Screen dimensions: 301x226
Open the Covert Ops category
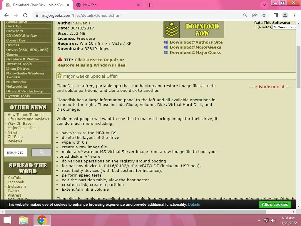coord(28,40)
